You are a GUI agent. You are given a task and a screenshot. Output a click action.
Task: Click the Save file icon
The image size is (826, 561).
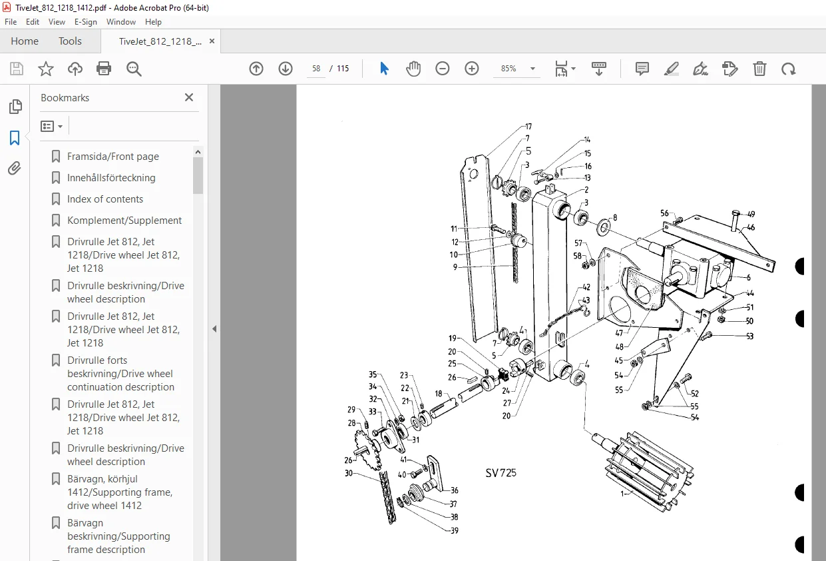pos(17,69)
